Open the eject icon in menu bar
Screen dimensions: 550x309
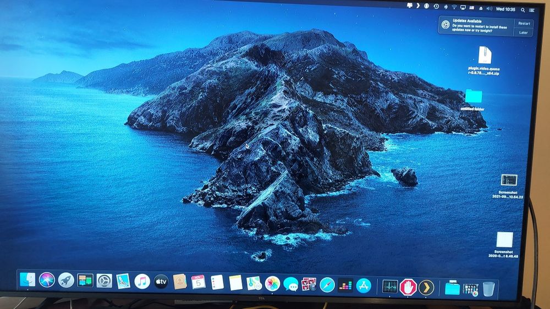(x=481, y=8)
